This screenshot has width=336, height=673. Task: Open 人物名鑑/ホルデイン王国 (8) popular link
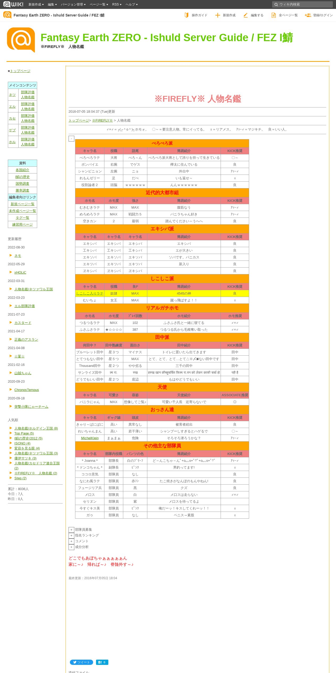36,428
